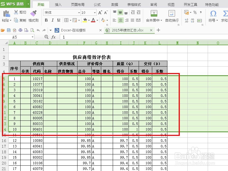
Task: Print the spreadsheet
Action: coord(20,30)
